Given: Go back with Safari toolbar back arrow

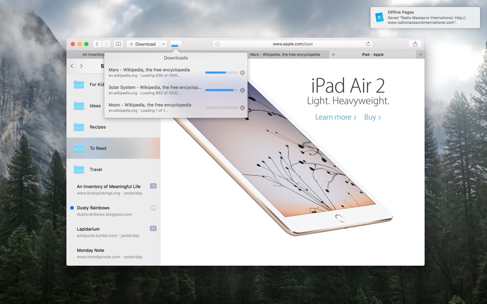Looking at the screenshot, I should (97, 44).
